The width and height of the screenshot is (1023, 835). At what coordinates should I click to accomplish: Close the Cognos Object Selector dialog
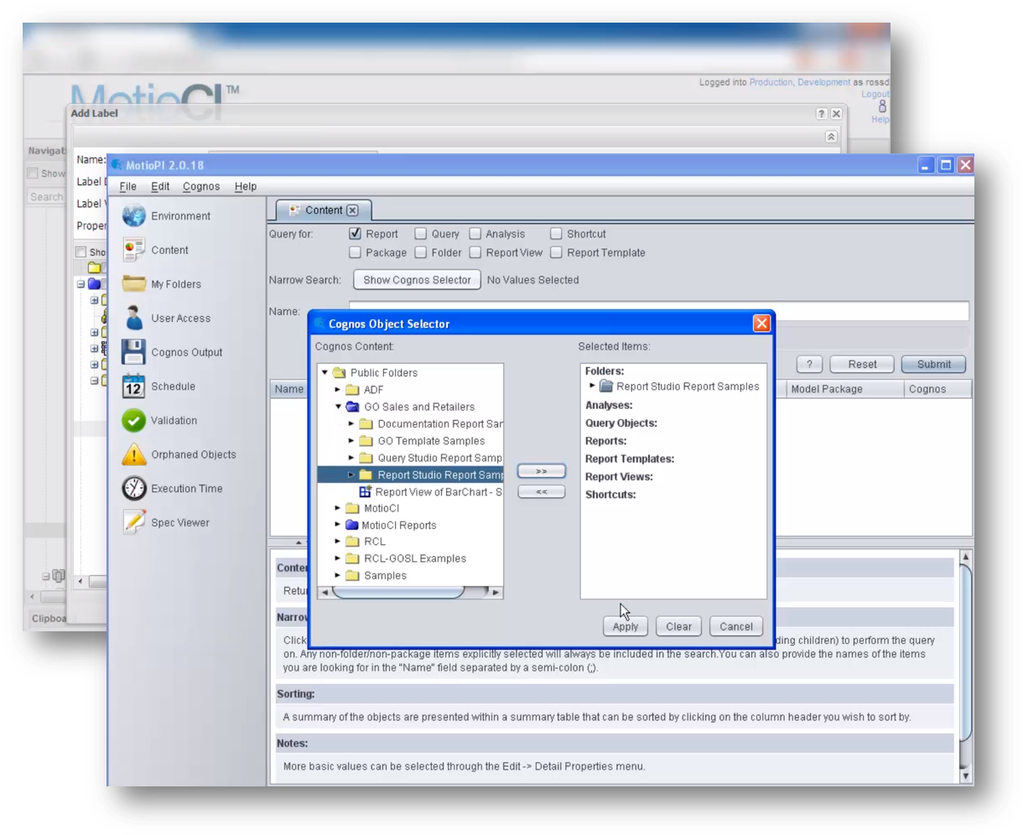click(761, 323)
